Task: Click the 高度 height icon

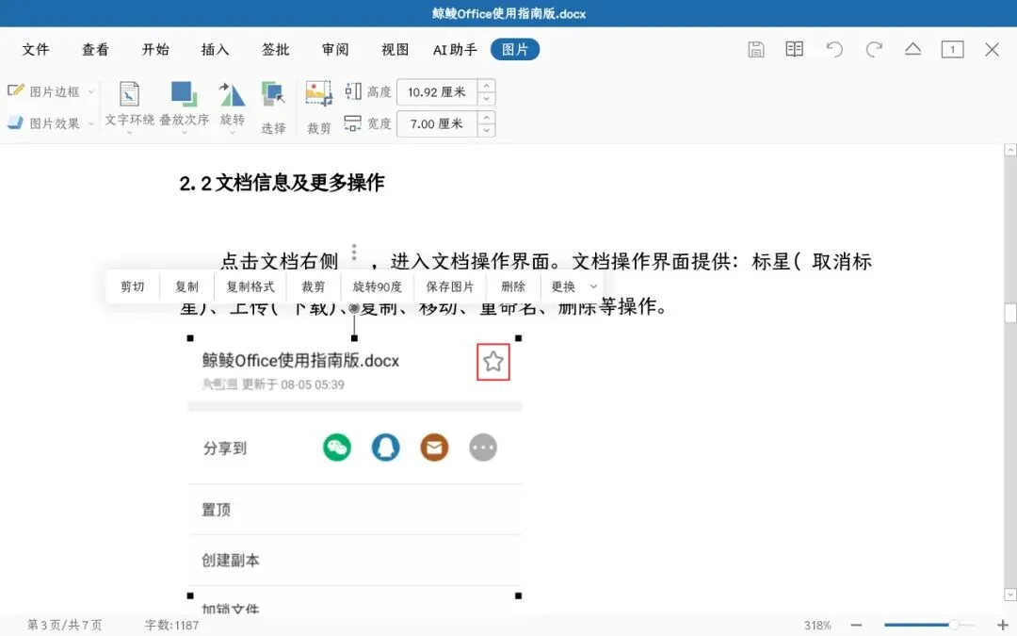Action: [x=353, y=91]
